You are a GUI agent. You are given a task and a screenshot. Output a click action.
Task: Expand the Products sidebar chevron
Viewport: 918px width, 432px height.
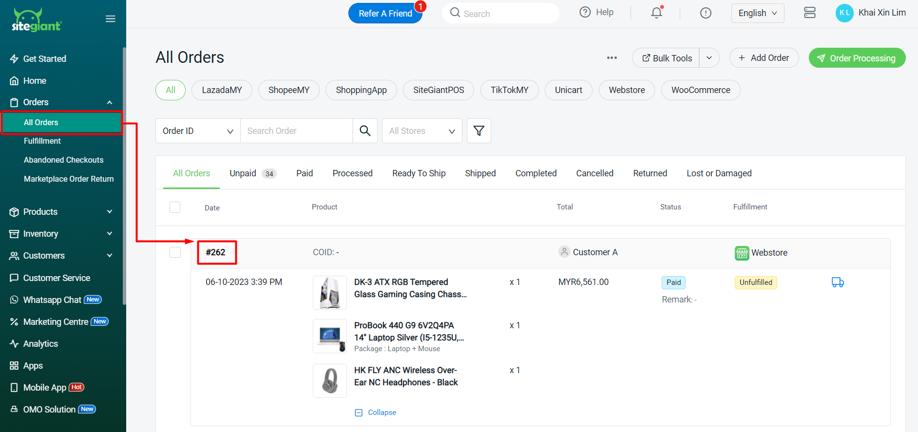110,212
